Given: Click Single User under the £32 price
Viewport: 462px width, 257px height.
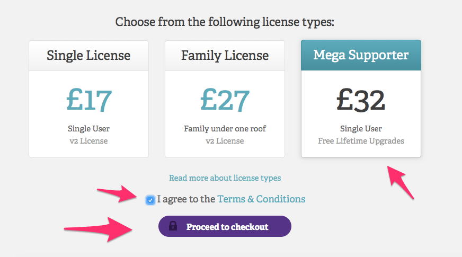Looking at the screenshot, I should (361, 129).
